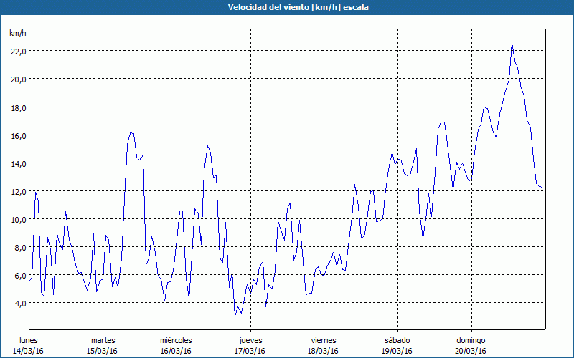Image resolution: width=574 pixels, height=358 pixels.
Task: Select the 'miércoles' day label
Action: pos(176,340)
